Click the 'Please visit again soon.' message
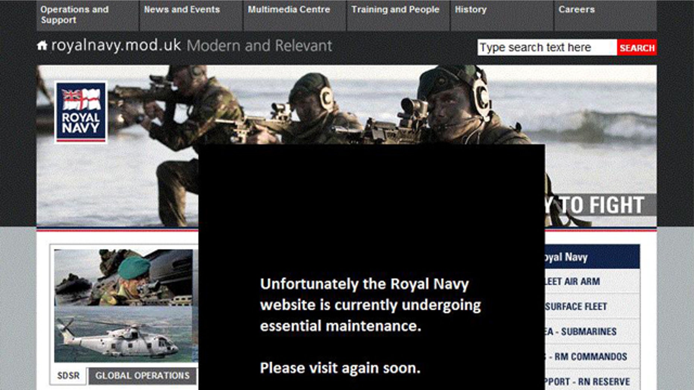 pos(340,368)
